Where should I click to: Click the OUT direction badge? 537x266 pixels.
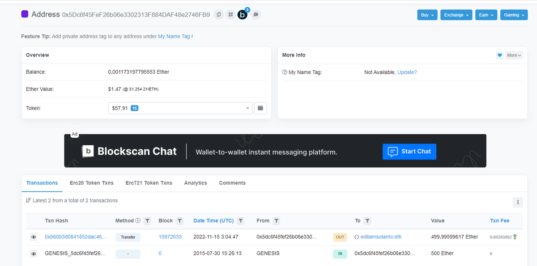(340, 237)
